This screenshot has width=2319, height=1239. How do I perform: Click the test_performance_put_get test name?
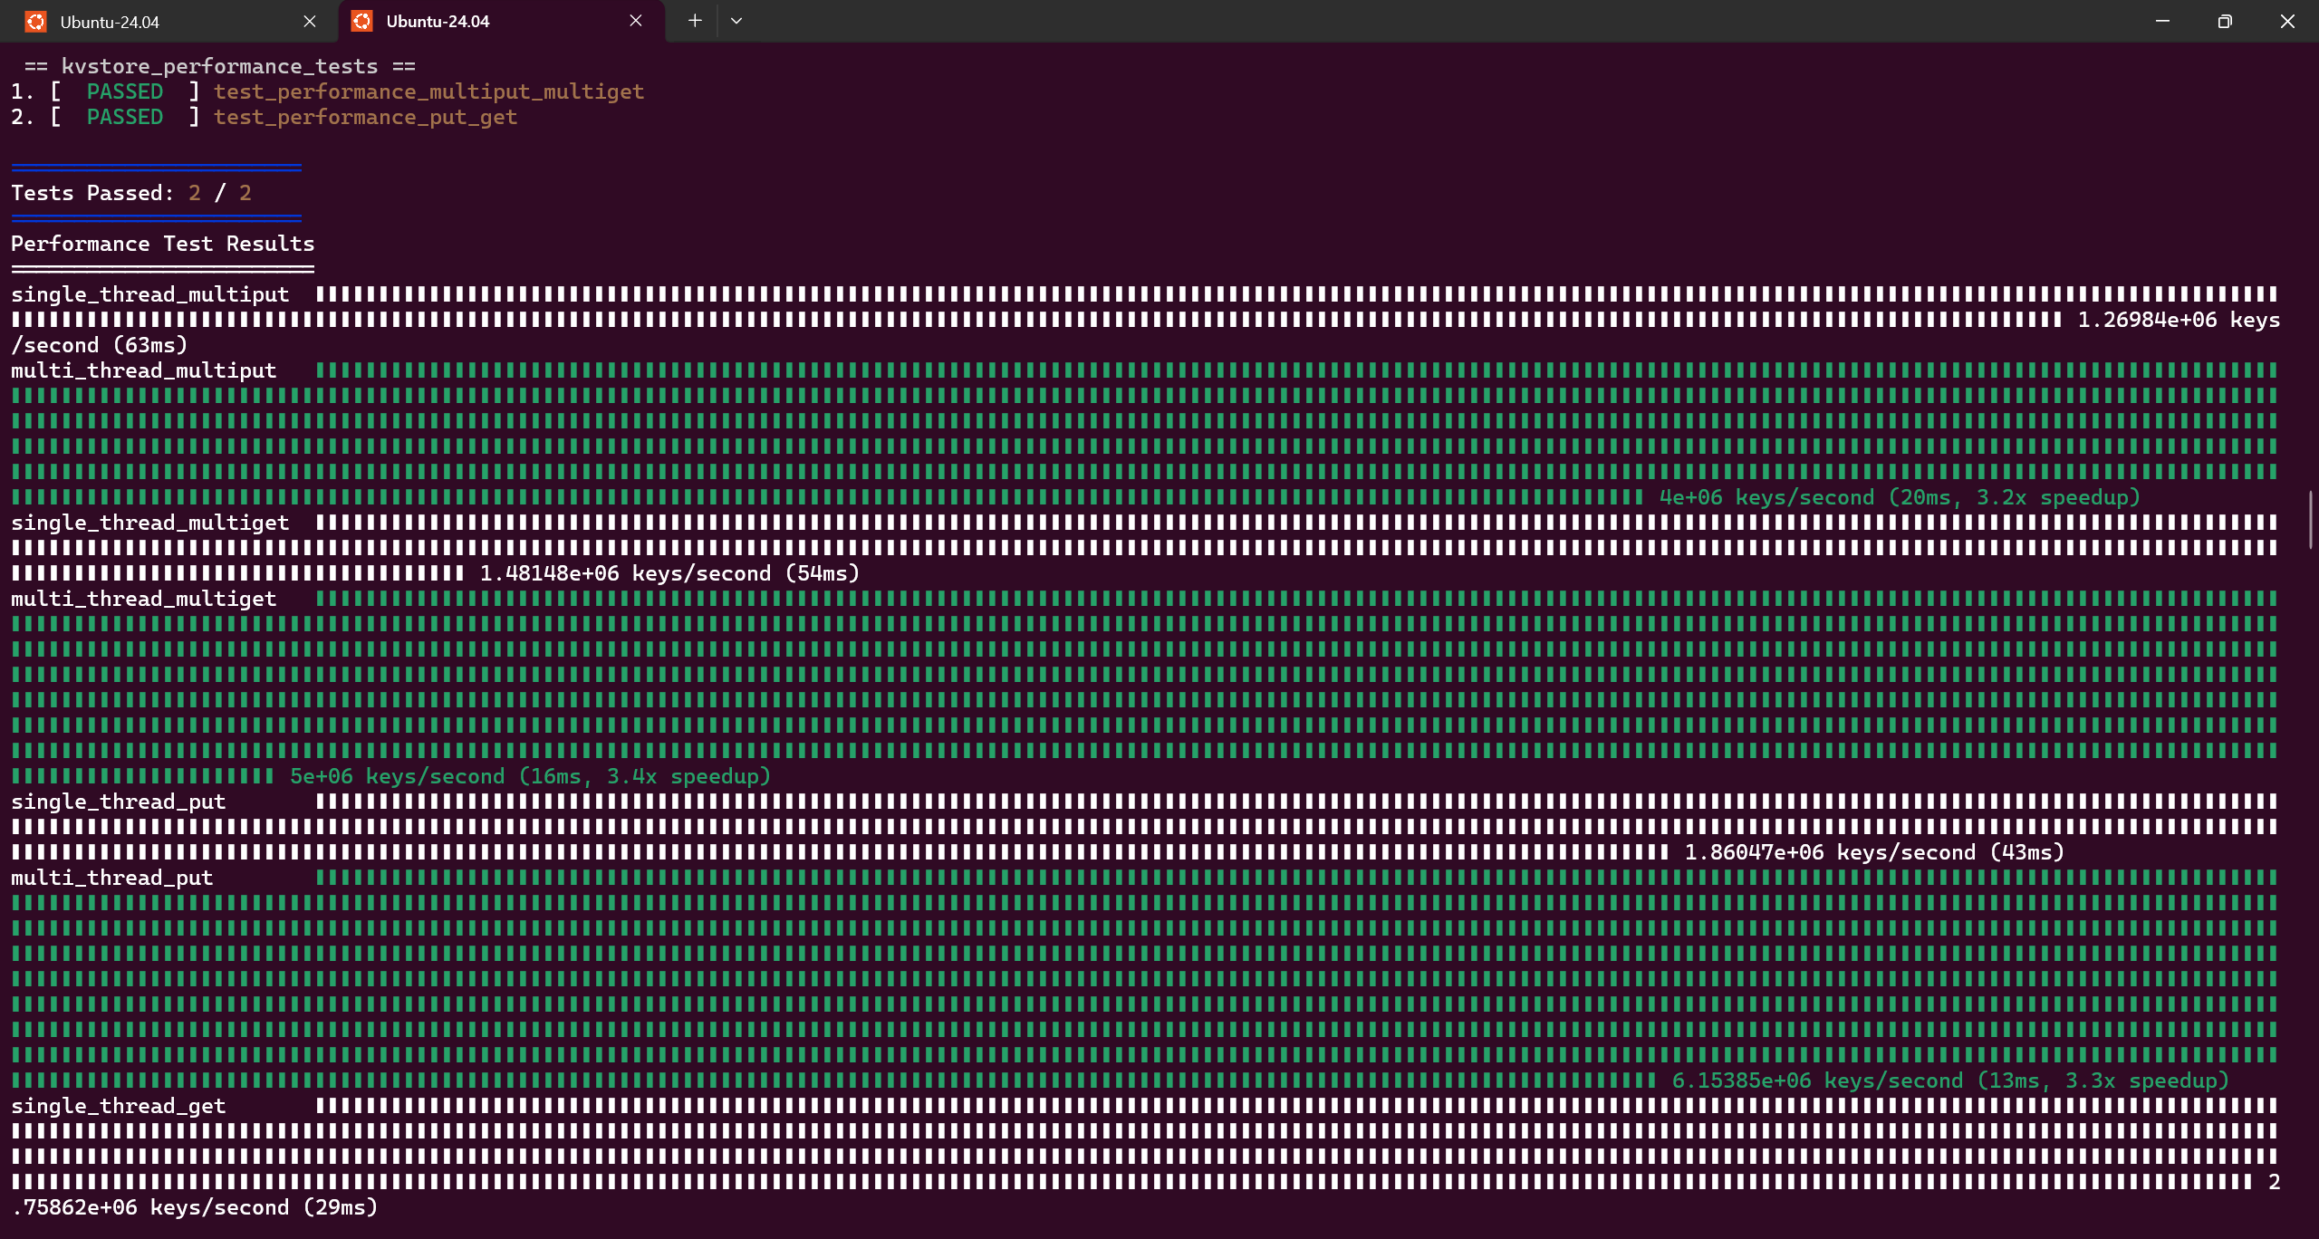point(365,117)
